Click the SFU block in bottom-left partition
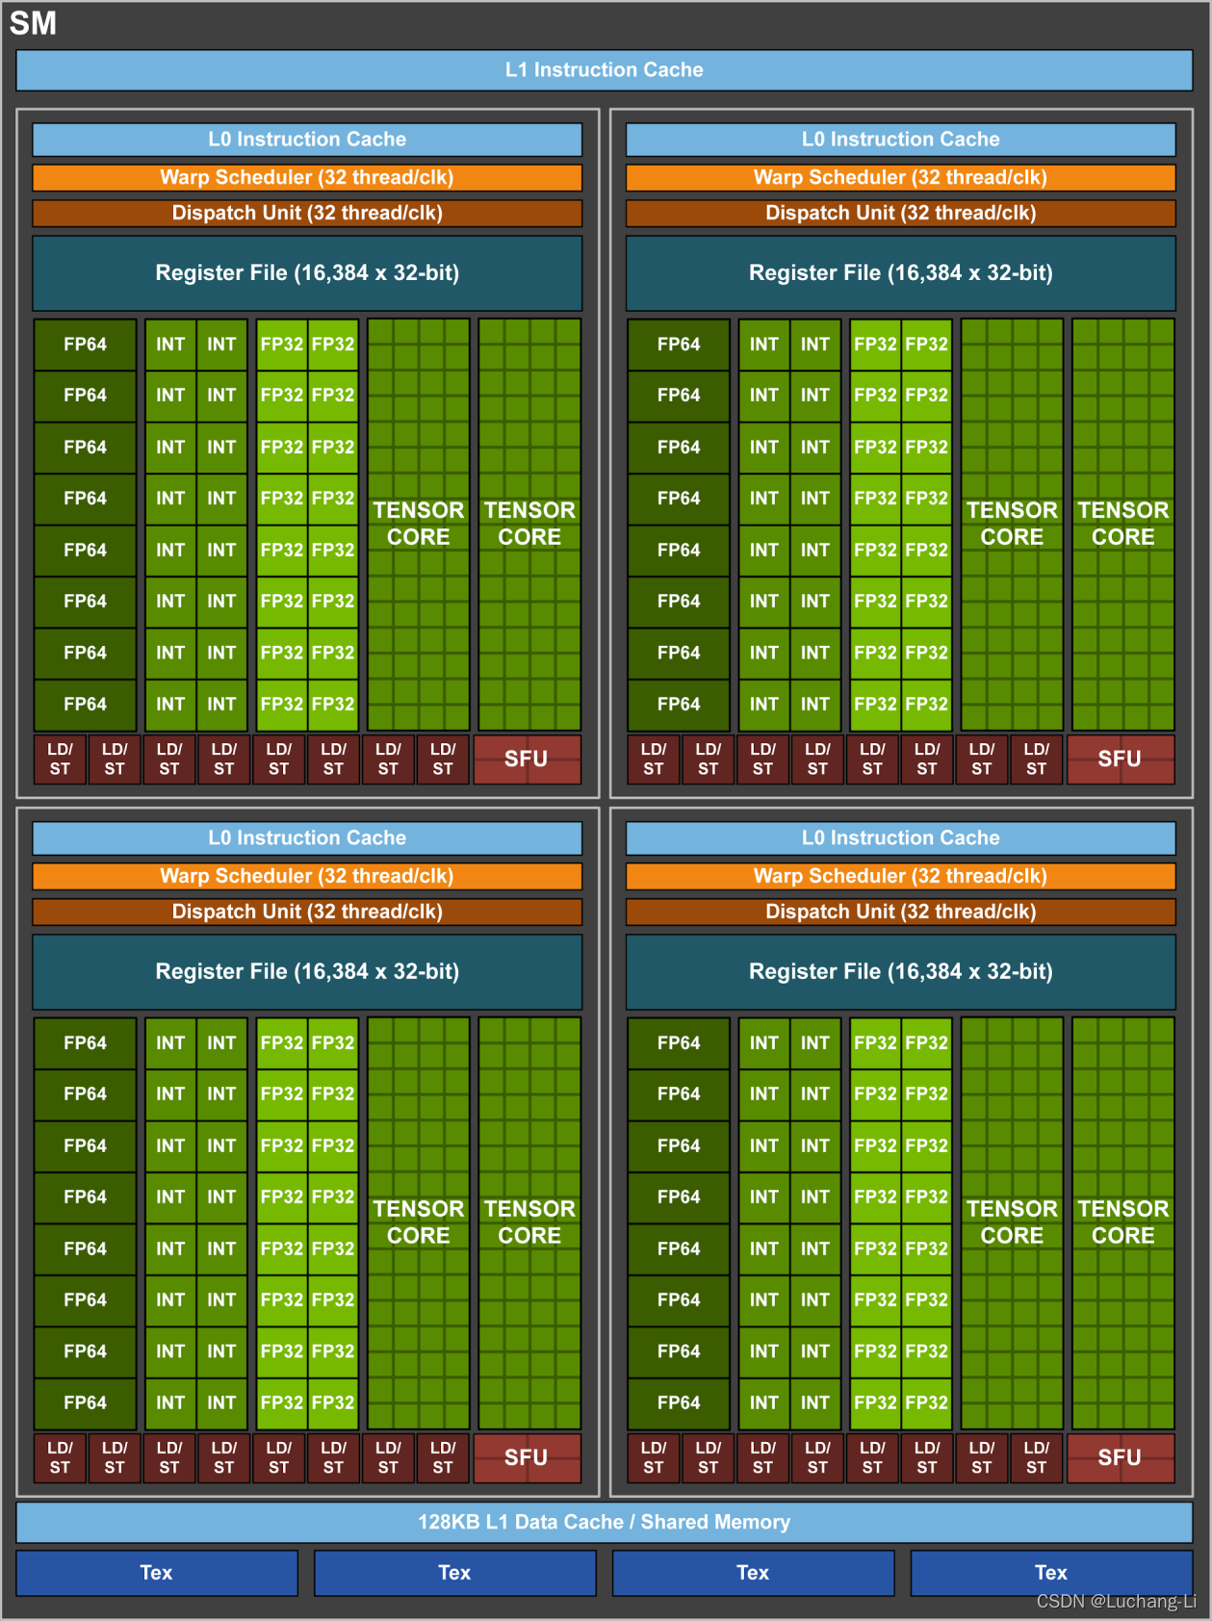 (x=527, y=1457)
